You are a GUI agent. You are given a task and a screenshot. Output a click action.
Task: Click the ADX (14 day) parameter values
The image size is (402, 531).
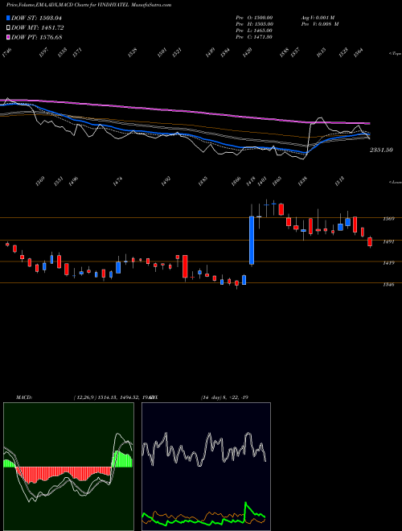coord(224,397)
